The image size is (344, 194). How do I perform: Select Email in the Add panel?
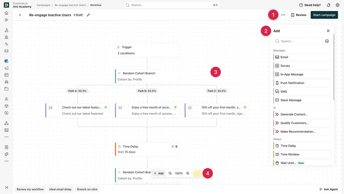click(302, 57)
